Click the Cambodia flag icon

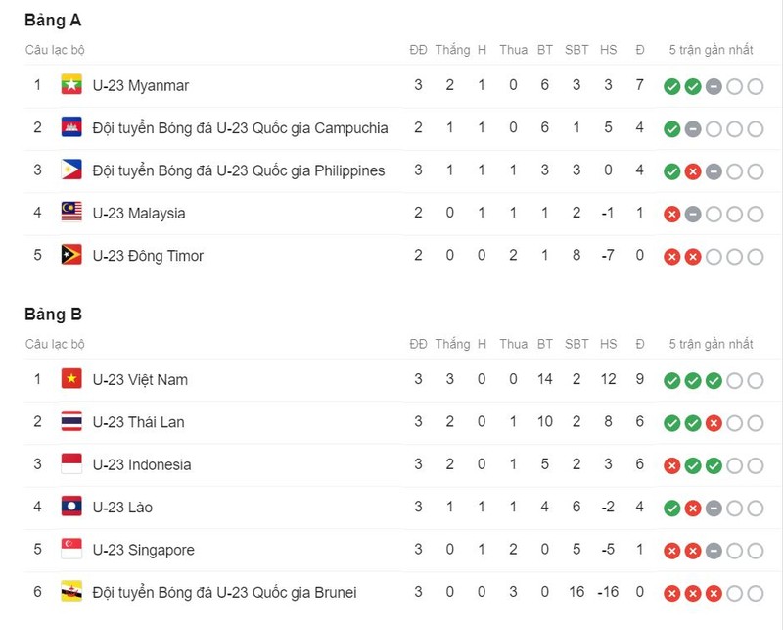click(x=71, y=128)
